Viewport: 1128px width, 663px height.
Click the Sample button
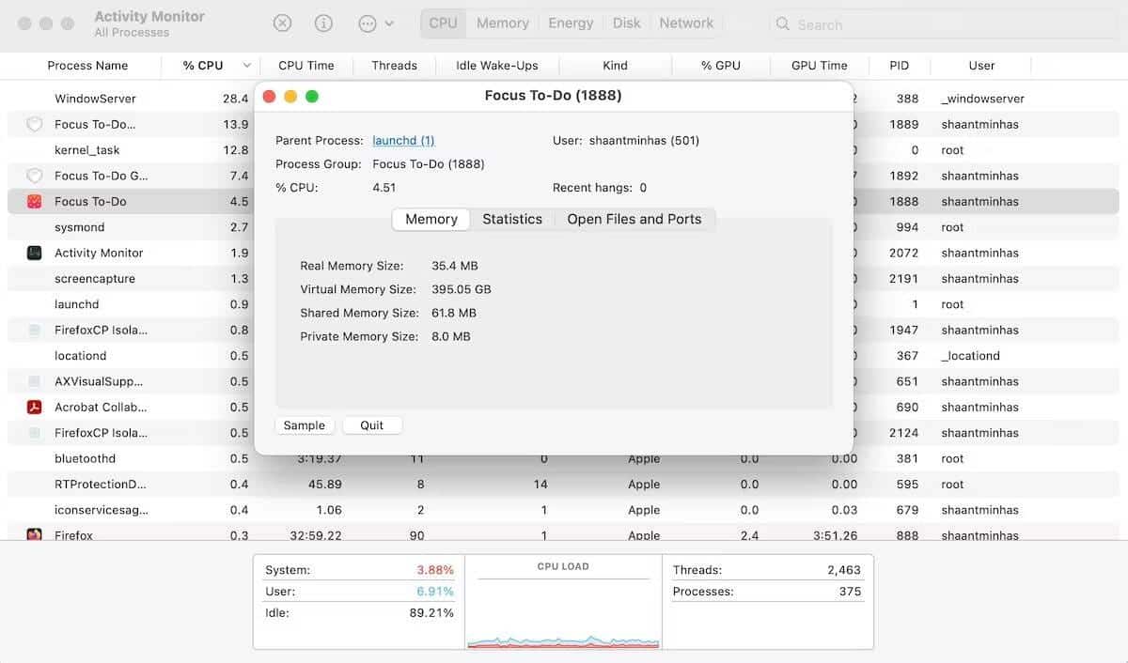(x=305, y=424)
